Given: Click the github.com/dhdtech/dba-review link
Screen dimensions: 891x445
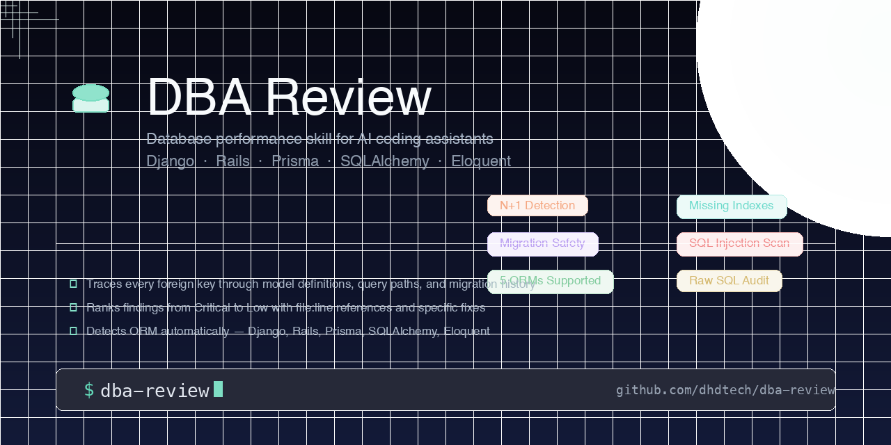Looking at the screenshot, I should (725, 390).
